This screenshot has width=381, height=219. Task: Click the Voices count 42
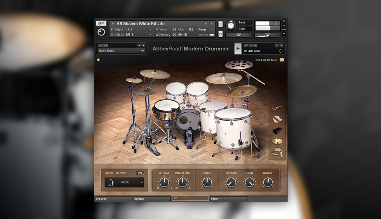[174, 29]
